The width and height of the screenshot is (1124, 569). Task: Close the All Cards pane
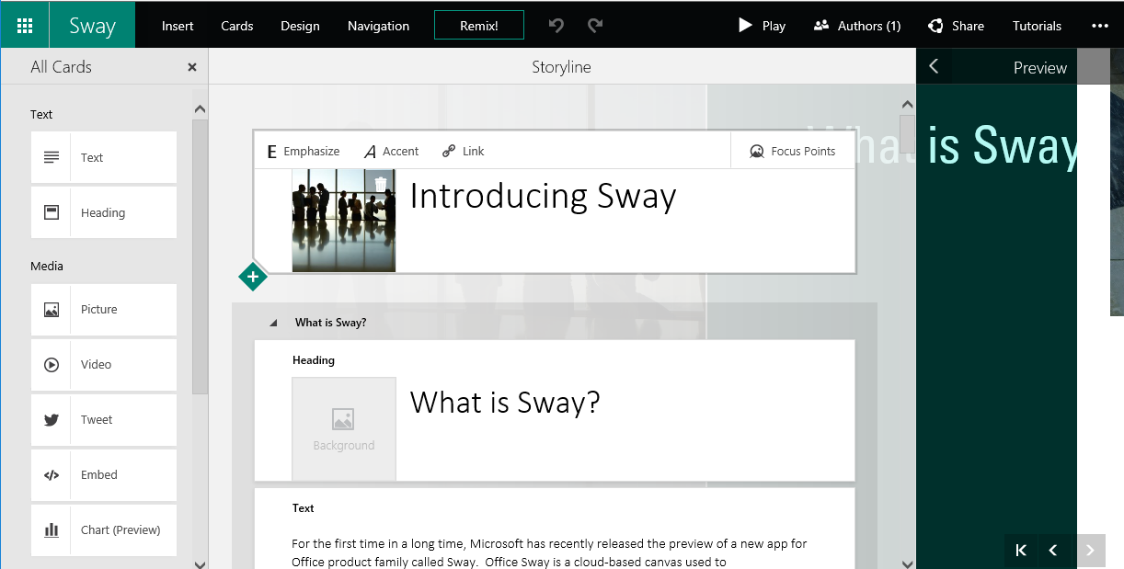click(x=192, y=67)
